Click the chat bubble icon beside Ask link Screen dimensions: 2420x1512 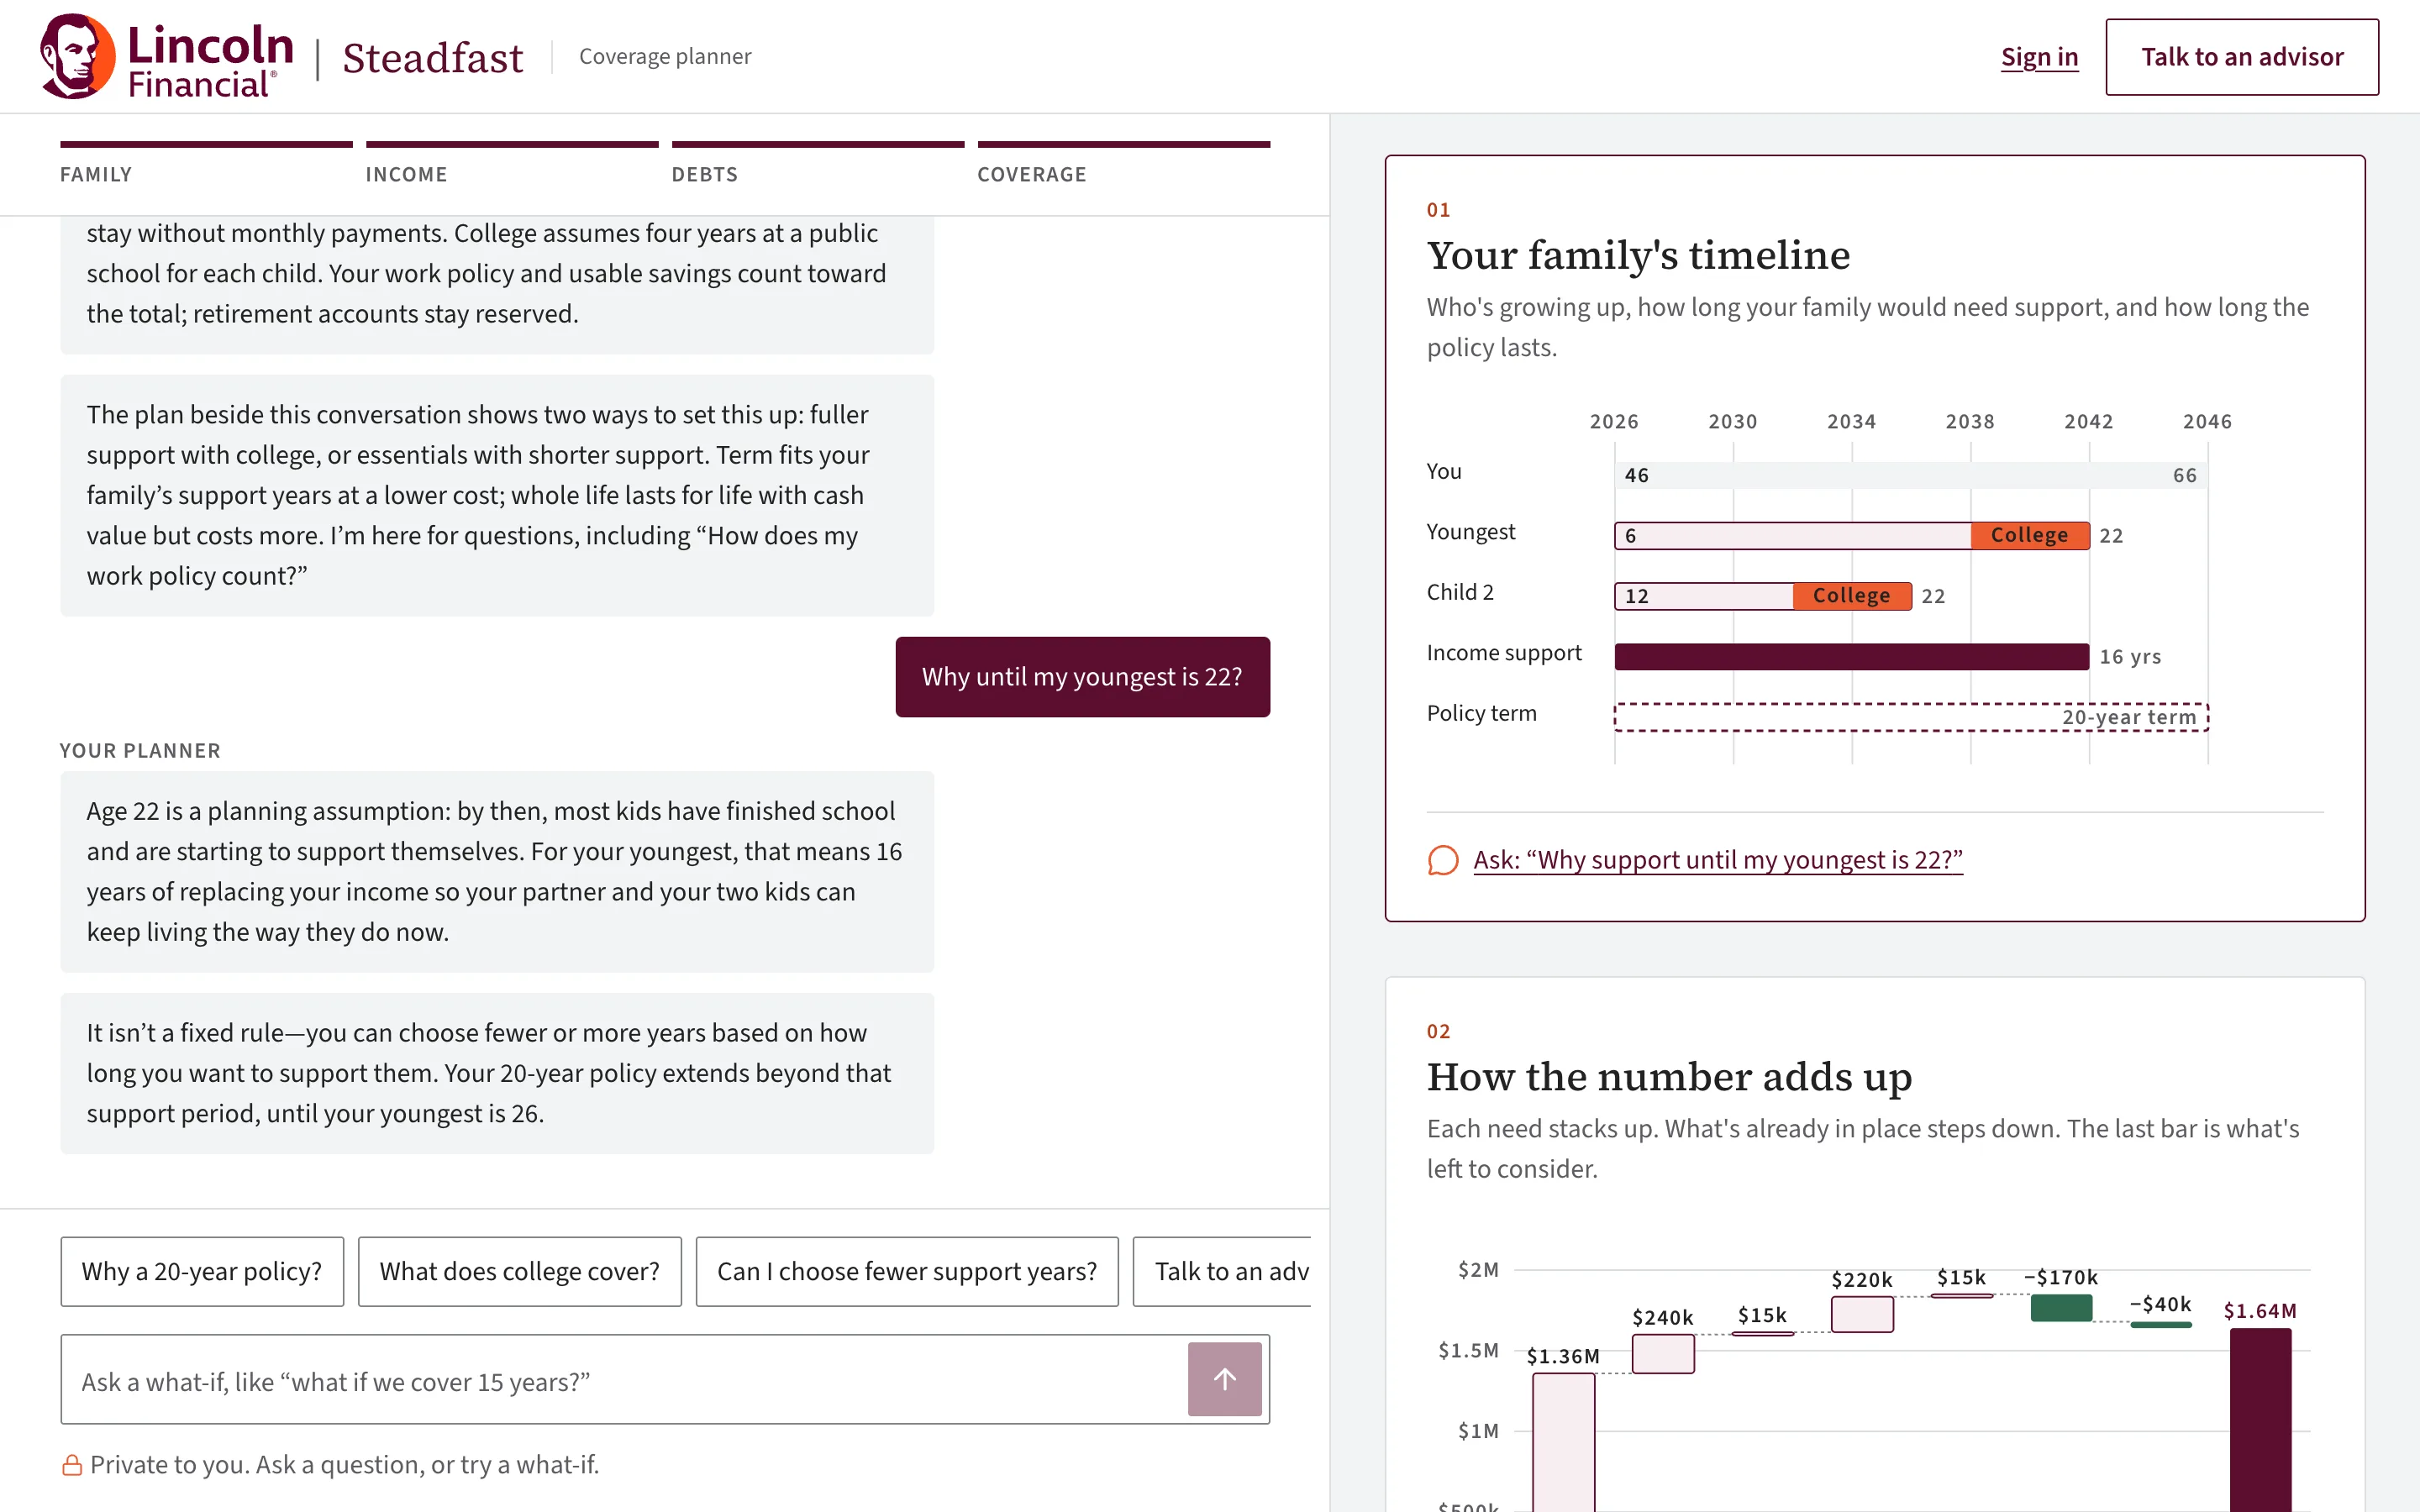[x=1442, y=860]
